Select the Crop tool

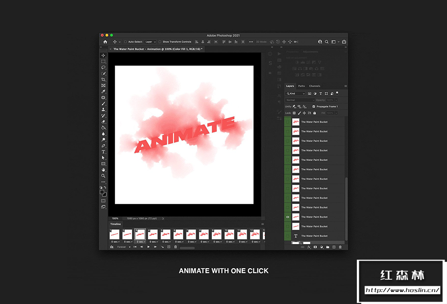(x=103, y=80)
